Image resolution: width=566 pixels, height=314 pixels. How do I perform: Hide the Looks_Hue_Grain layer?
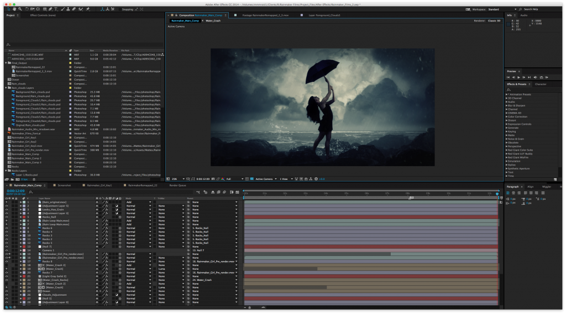click(6, 210)
